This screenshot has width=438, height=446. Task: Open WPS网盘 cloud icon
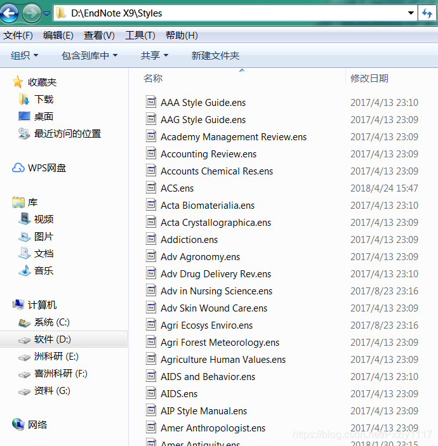(x=18, y=168)
